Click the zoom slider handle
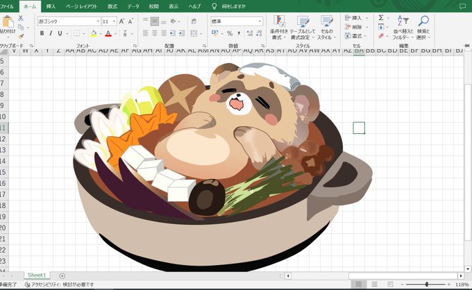Screen dimensions: 472x290 pos(427,284)
